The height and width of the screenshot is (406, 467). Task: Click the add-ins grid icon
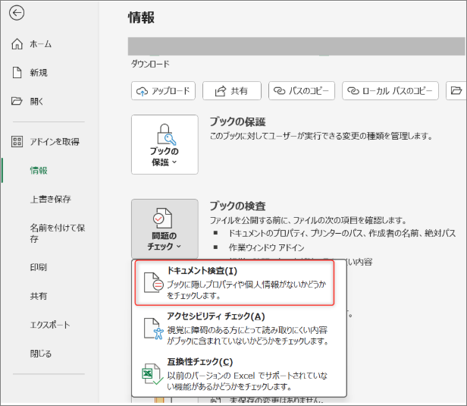[x=17, y=142]
